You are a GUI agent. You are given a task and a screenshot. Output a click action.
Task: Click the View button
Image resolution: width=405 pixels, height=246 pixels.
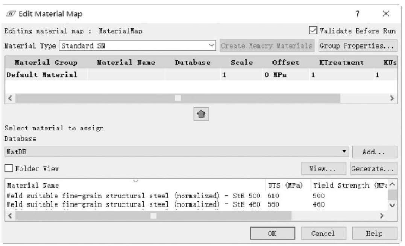tap(323, 169)
